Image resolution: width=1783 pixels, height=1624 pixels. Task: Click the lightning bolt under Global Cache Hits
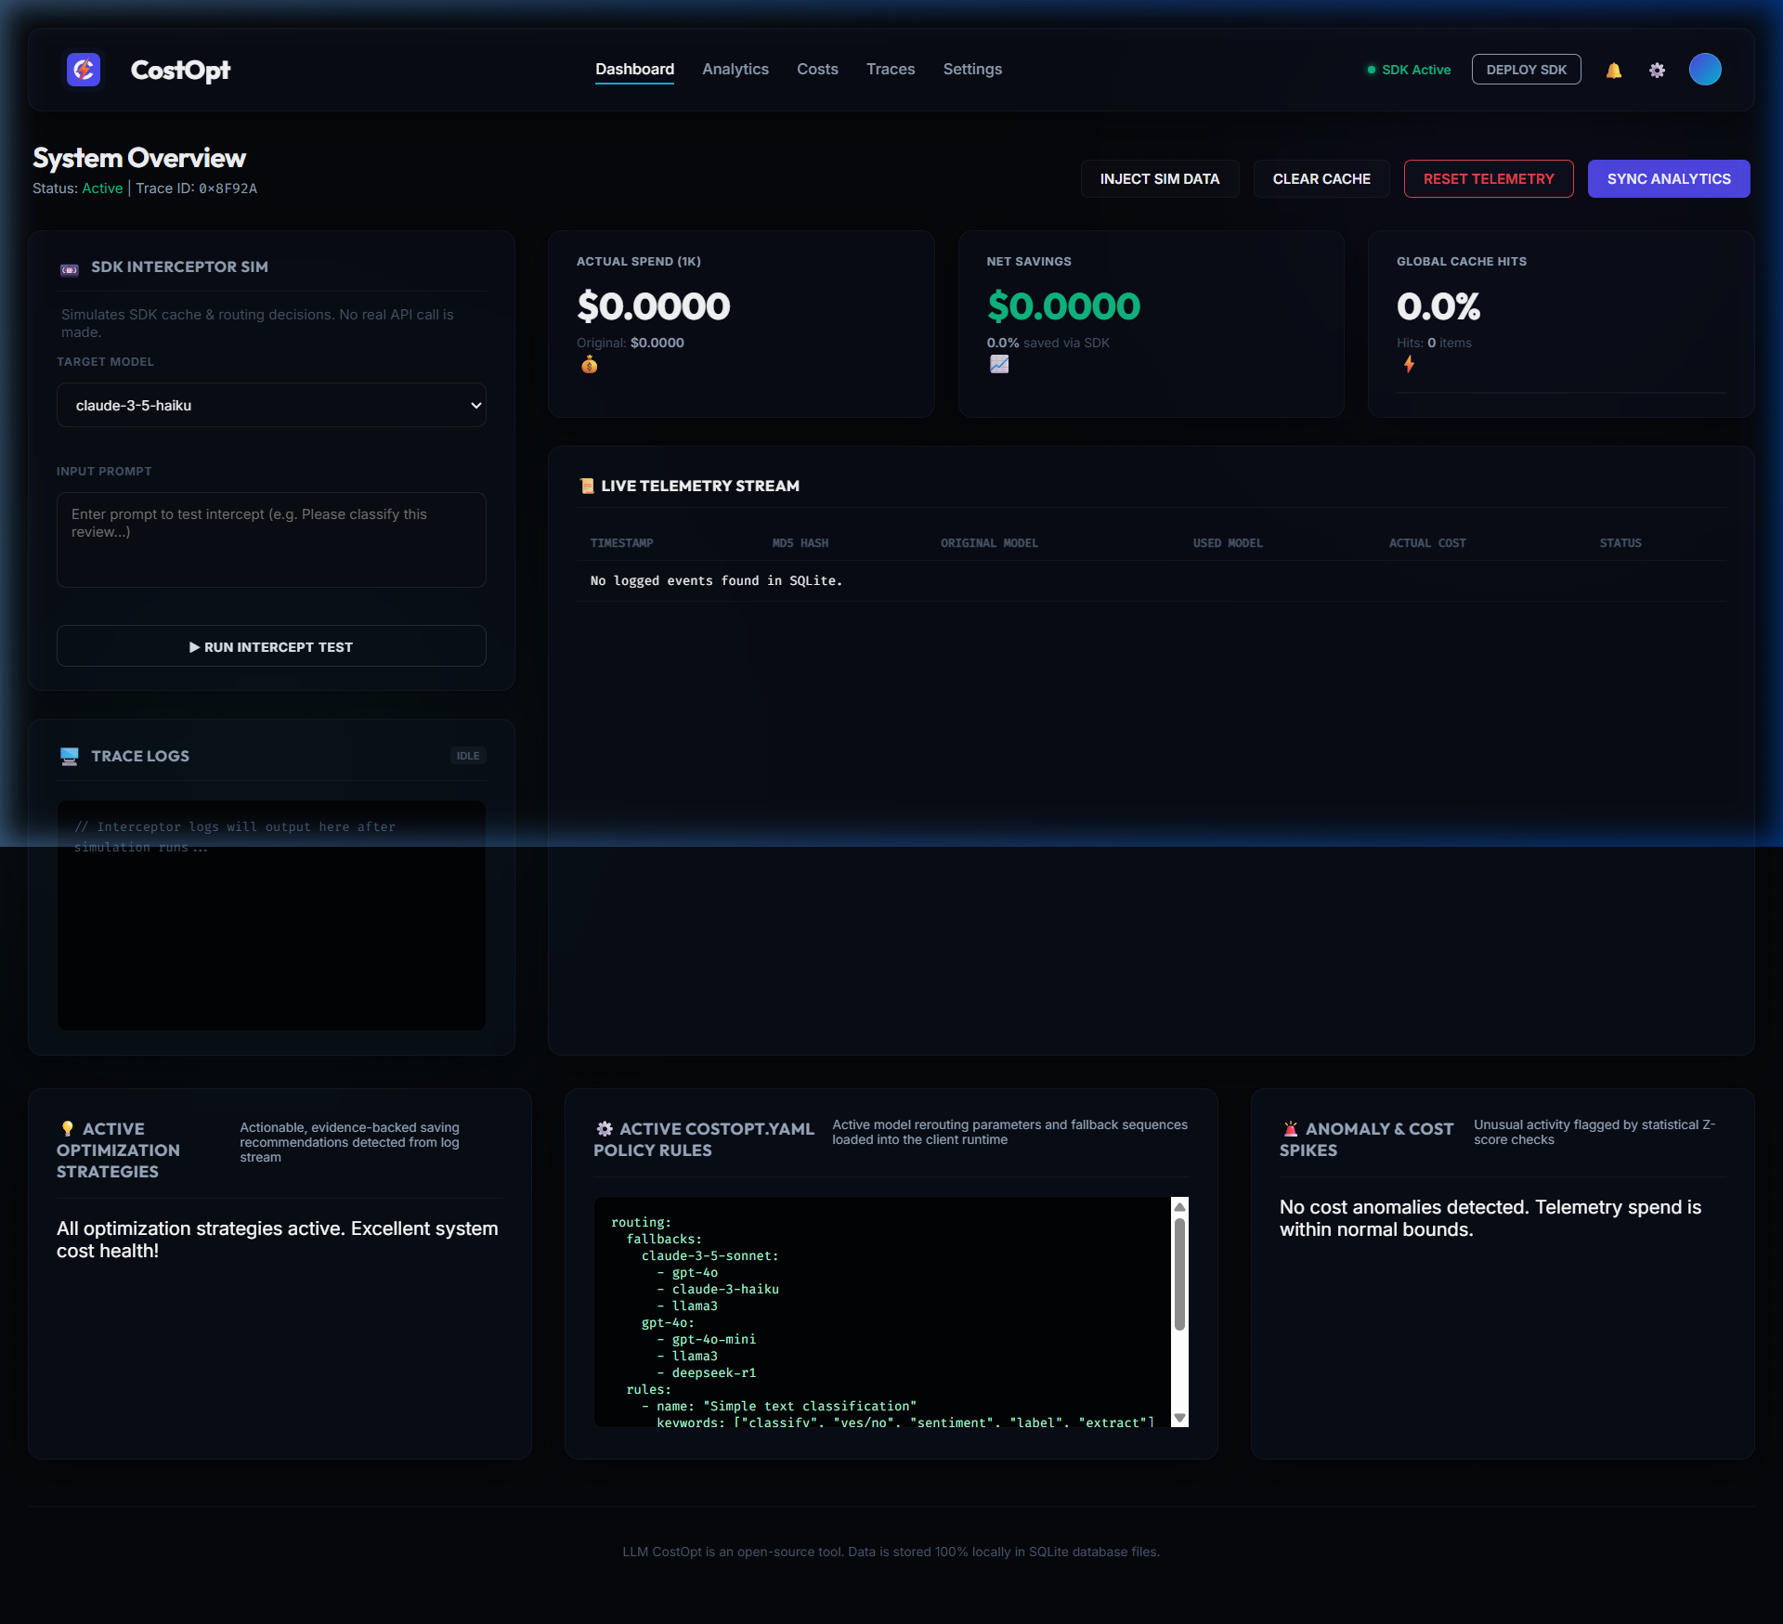pos(1409,365)
